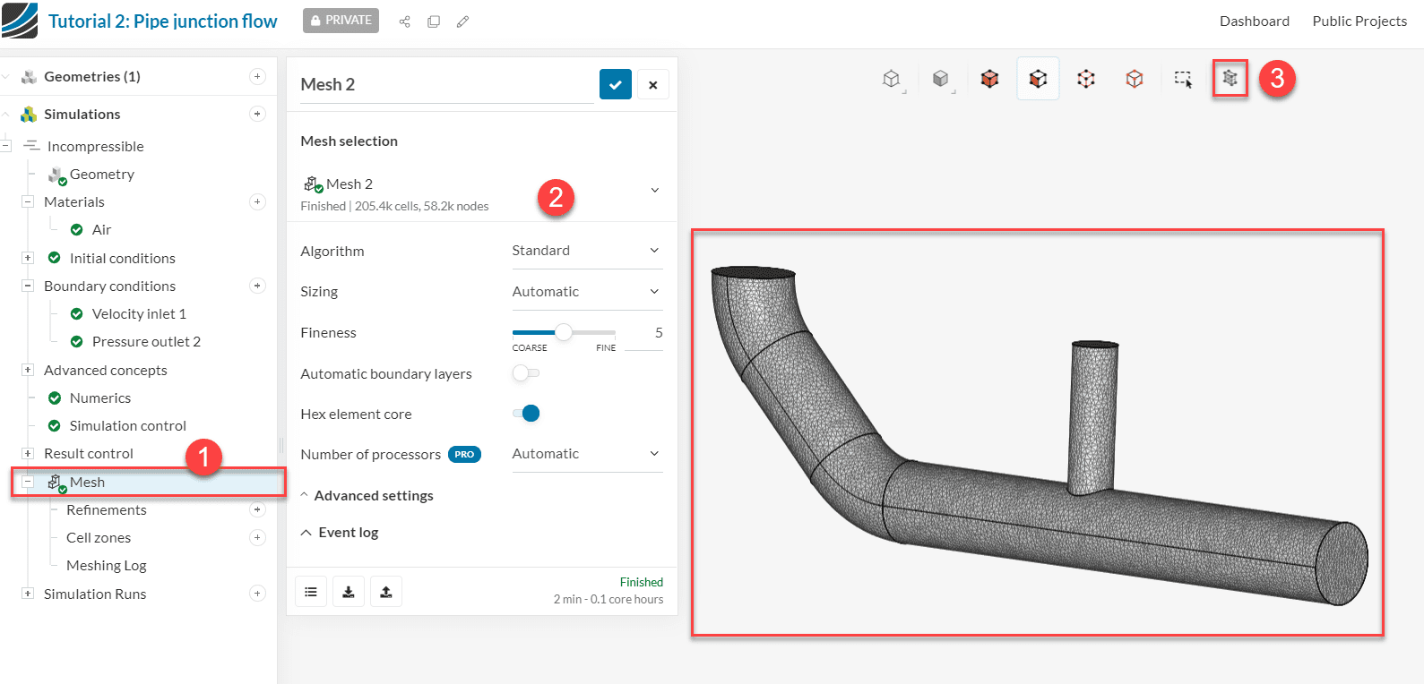The width and height of the screenshot is (1424, 684).
Task: Select the volume picking mode cube icon
Action: click(989, 79)
